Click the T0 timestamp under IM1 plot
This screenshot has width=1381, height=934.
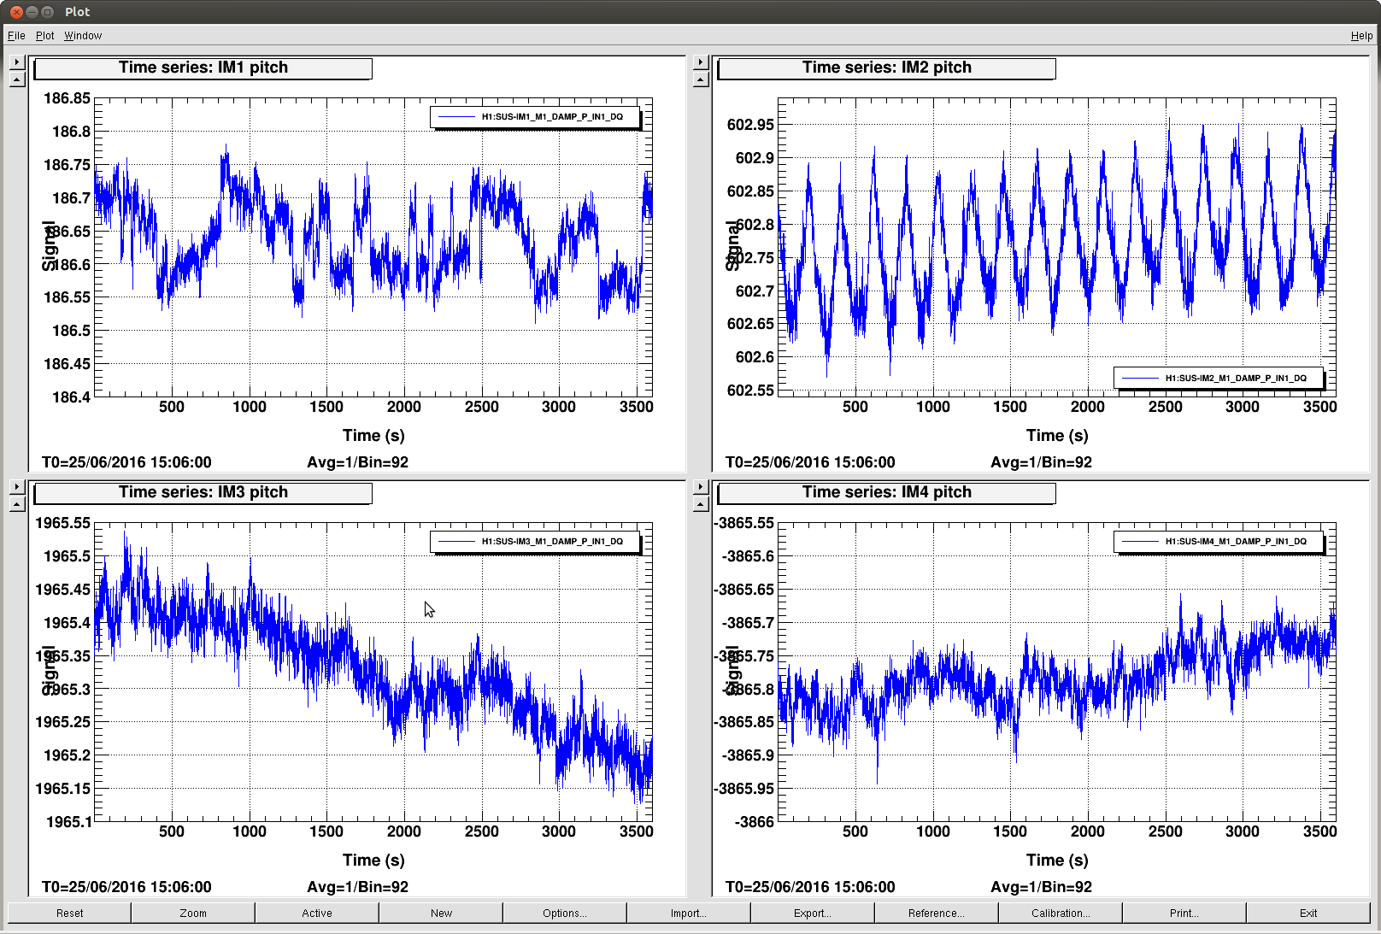click(126, 462)
